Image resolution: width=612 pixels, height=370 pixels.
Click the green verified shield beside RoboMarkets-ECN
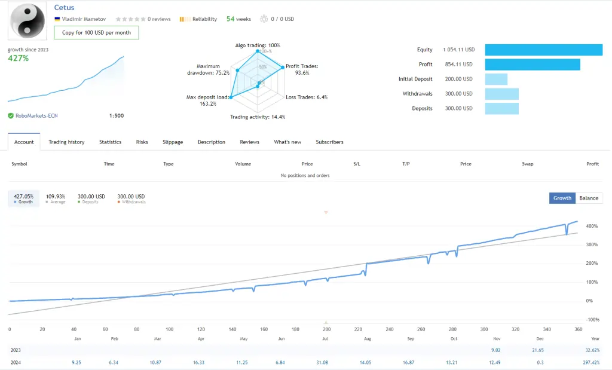(x=11, y=115)
